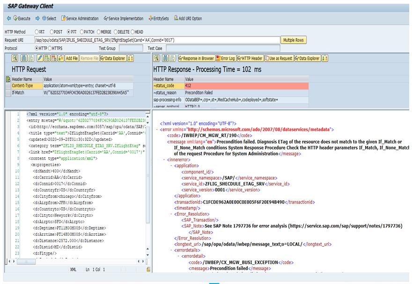Viewport: 412px width, 284px height.
Task: Choose the HTTPS protocol option
Action: point(50,48)
